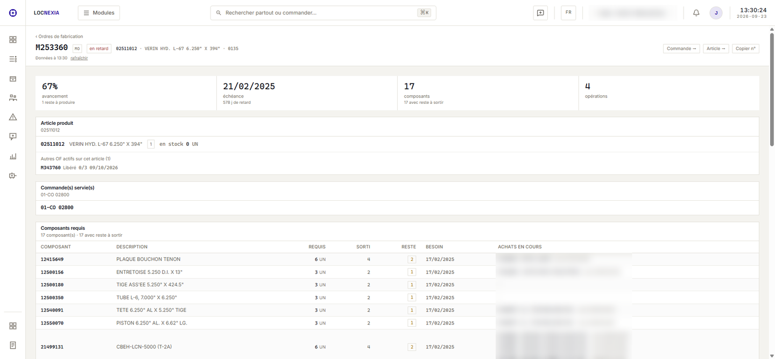Image resolution: width=775 pixels, height=359 pixels.
Task: Select component 12550070 row
Action: pos(397,323)
